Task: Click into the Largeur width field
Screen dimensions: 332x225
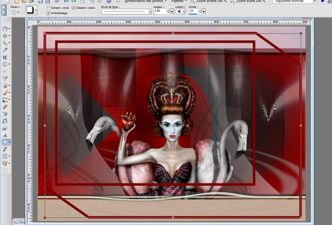Action: point(160,11)
